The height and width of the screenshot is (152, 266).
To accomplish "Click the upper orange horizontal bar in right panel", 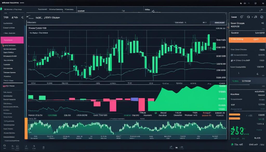I will (235, 115).
